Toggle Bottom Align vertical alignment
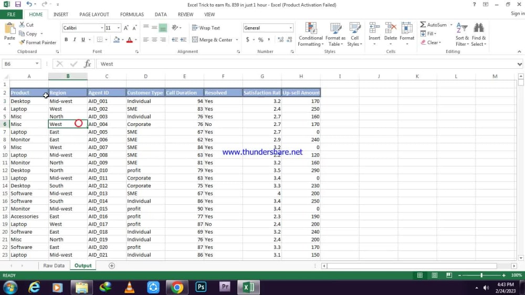 [x=163, y=28]
